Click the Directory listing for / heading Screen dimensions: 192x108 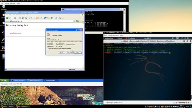pos(17,25)
